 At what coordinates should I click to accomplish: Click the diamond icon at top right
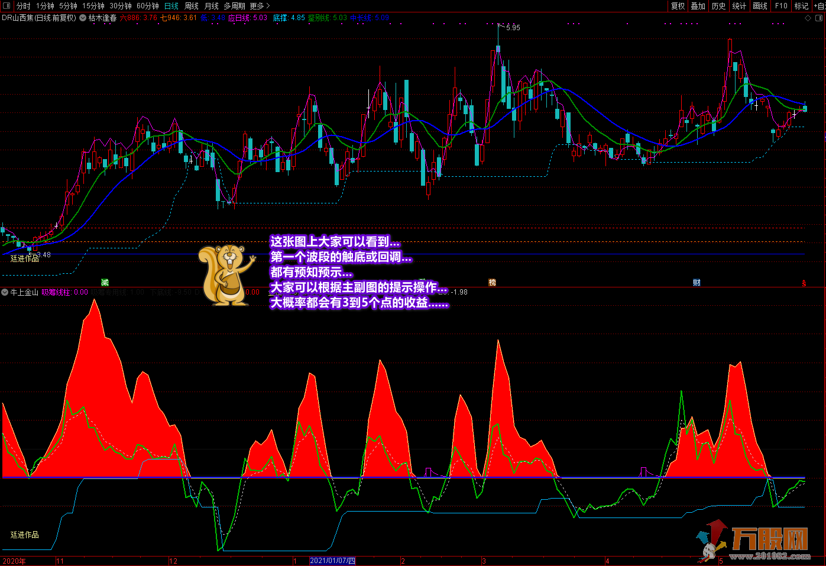(808, 18)
